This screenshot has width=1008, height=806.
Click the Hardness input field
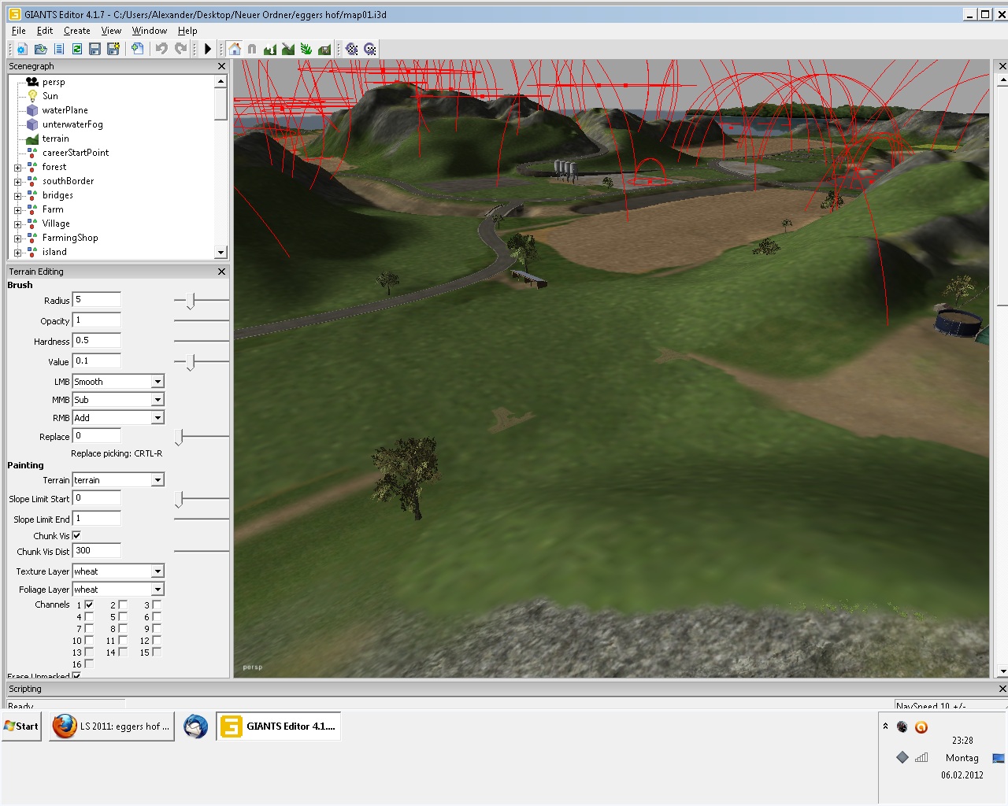point(96,340)
